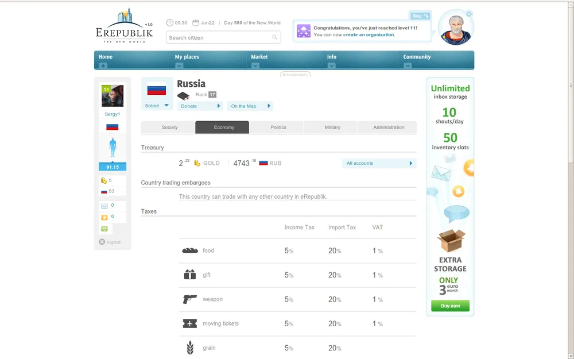
Task: Open the All accounts expander
Action: (379, 163)
